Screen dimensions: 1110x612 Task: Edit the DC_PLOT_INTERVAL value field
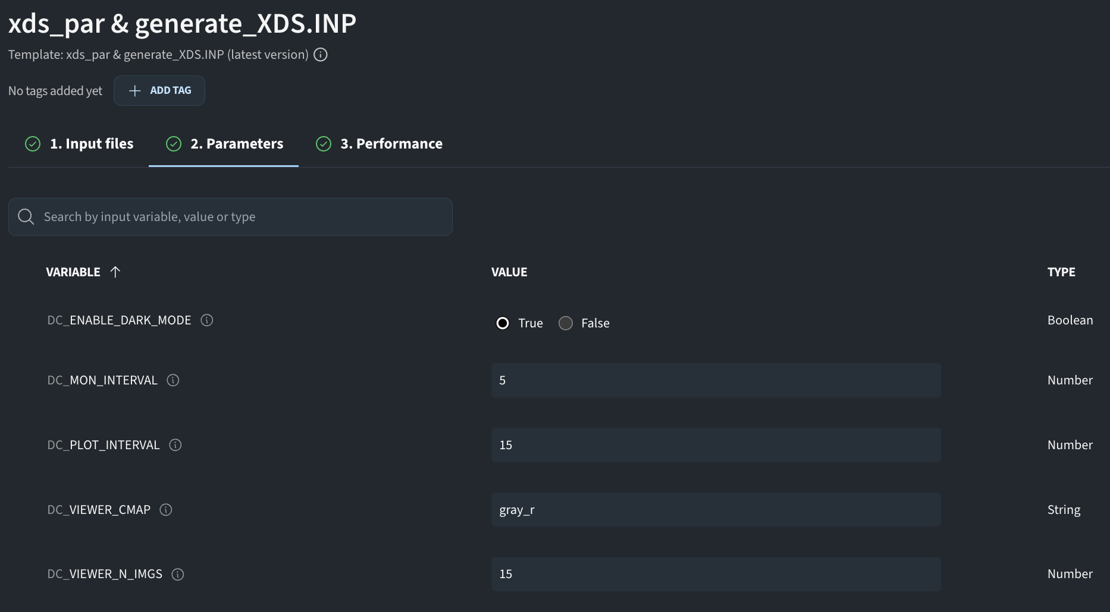click(716, 445)
